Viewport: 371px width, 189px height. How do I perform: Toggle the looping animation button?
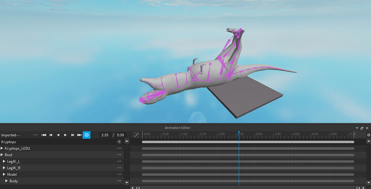coord(87,135)
